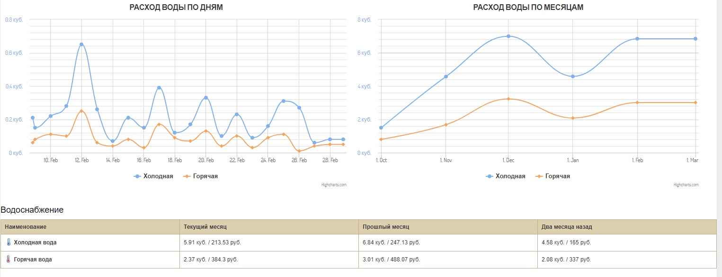
Task: Open Highcharts.com link under monthly chart
Action: (x=686, y=185)
